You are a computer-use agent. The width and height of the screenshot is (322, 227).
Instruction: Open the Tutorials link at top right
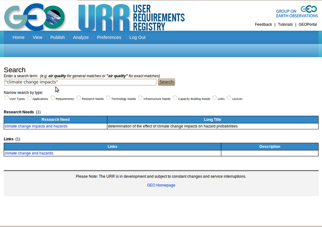(285, 25)
